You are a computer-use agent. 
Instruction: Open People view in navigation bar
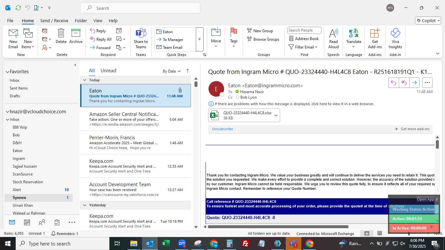(x=42, y=223)
